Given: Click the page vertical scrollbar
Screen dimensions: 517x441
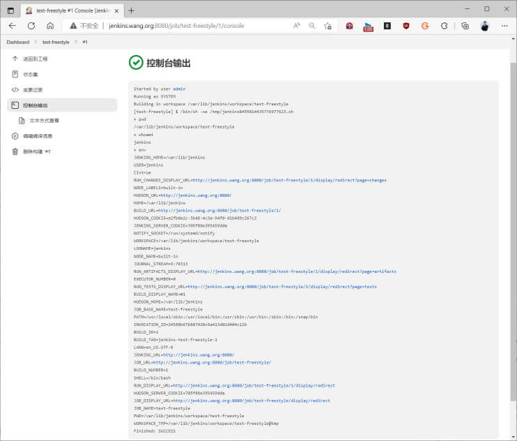Looking at the screenshot, I should (x=514, y=231).
